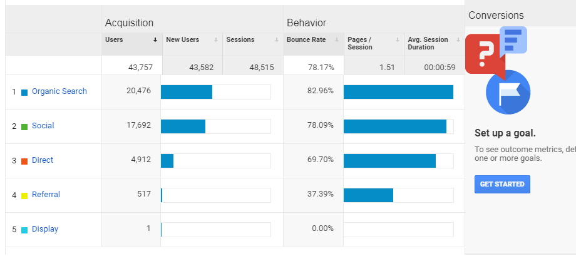Image resolution: width=576 pixels, height=256 pixels.
Task: Open the Organic Search channel link
Action: tap(59, 91)
